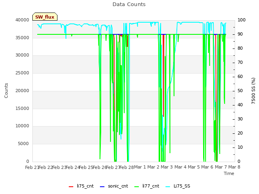Click the cyan Li75_SS legend swatch
This screenshot has width=259, height=194.
coord(168,187)
